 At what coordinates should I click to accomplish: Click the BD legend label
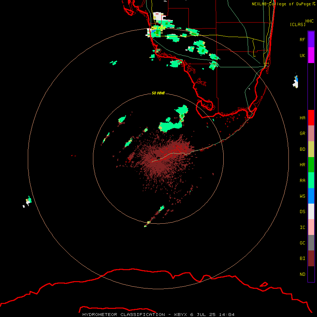(302, 149)
